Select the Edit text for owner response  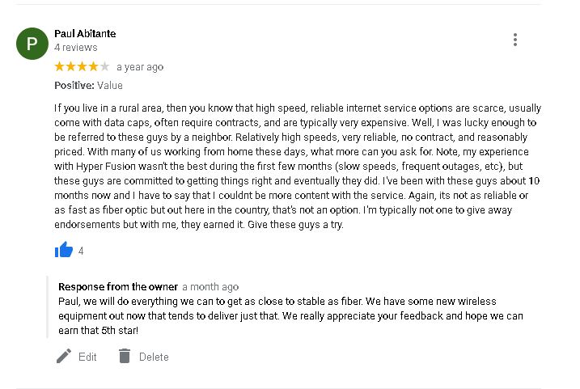pos(87,357)
